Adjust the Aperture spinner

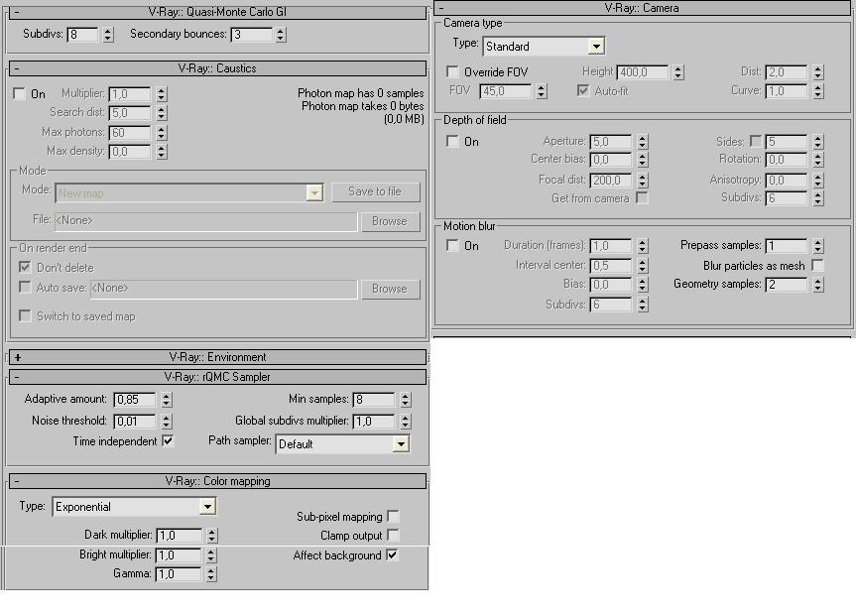pos(643,142)
